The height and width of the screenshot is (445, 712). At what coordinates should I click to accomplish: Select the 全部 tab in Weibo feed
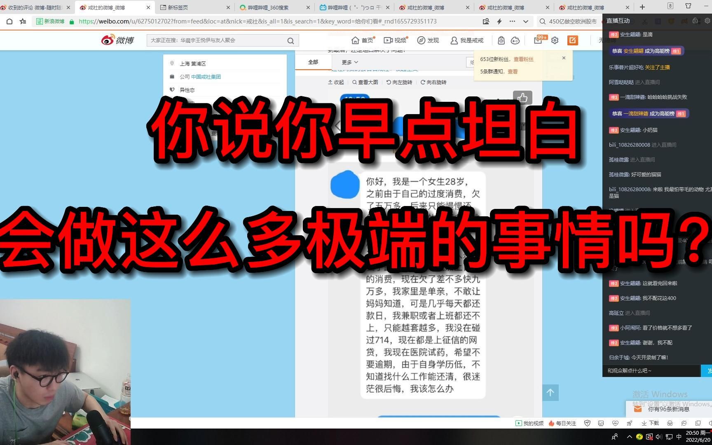click(313, 62)
